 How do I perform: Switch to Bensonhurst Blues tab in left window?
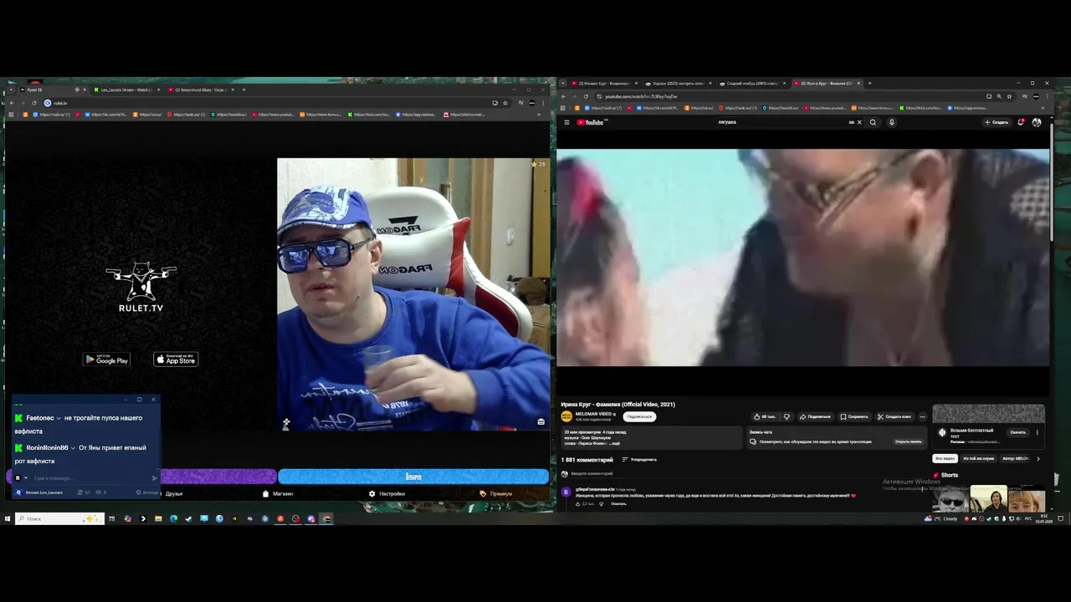tap(199, 89)
